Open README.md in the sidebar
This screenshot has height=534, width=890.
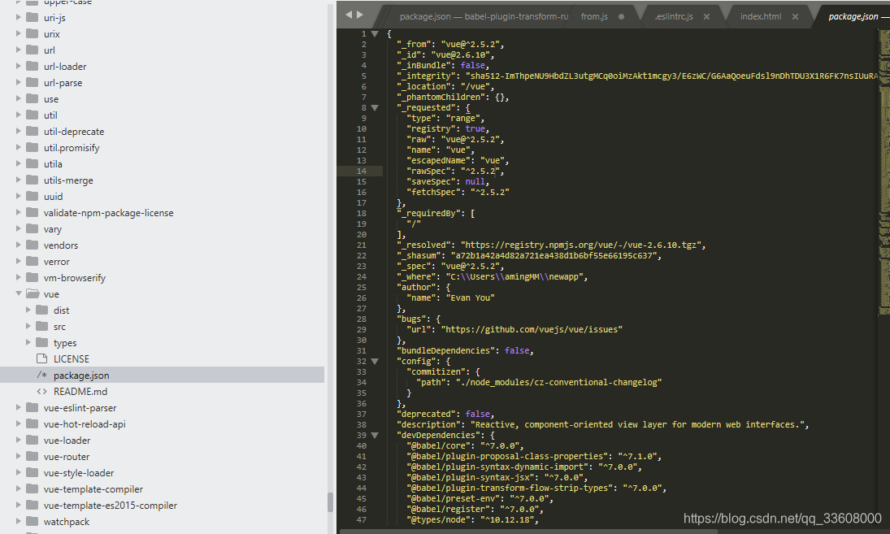click(x=80, y=392)
